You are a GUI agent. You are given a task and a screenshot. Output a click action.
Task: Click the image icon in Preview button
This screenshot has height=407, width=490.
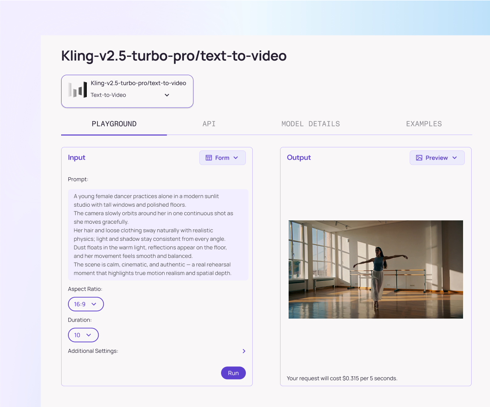[x=419, y=158]
